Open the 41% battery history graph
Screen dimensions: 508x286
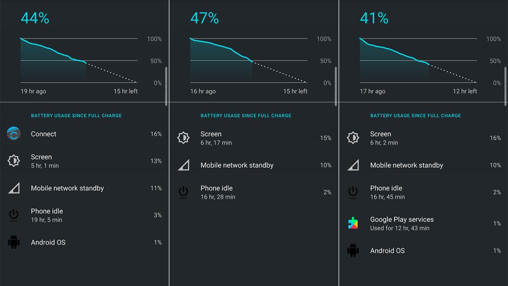click(x=418, y=61)
